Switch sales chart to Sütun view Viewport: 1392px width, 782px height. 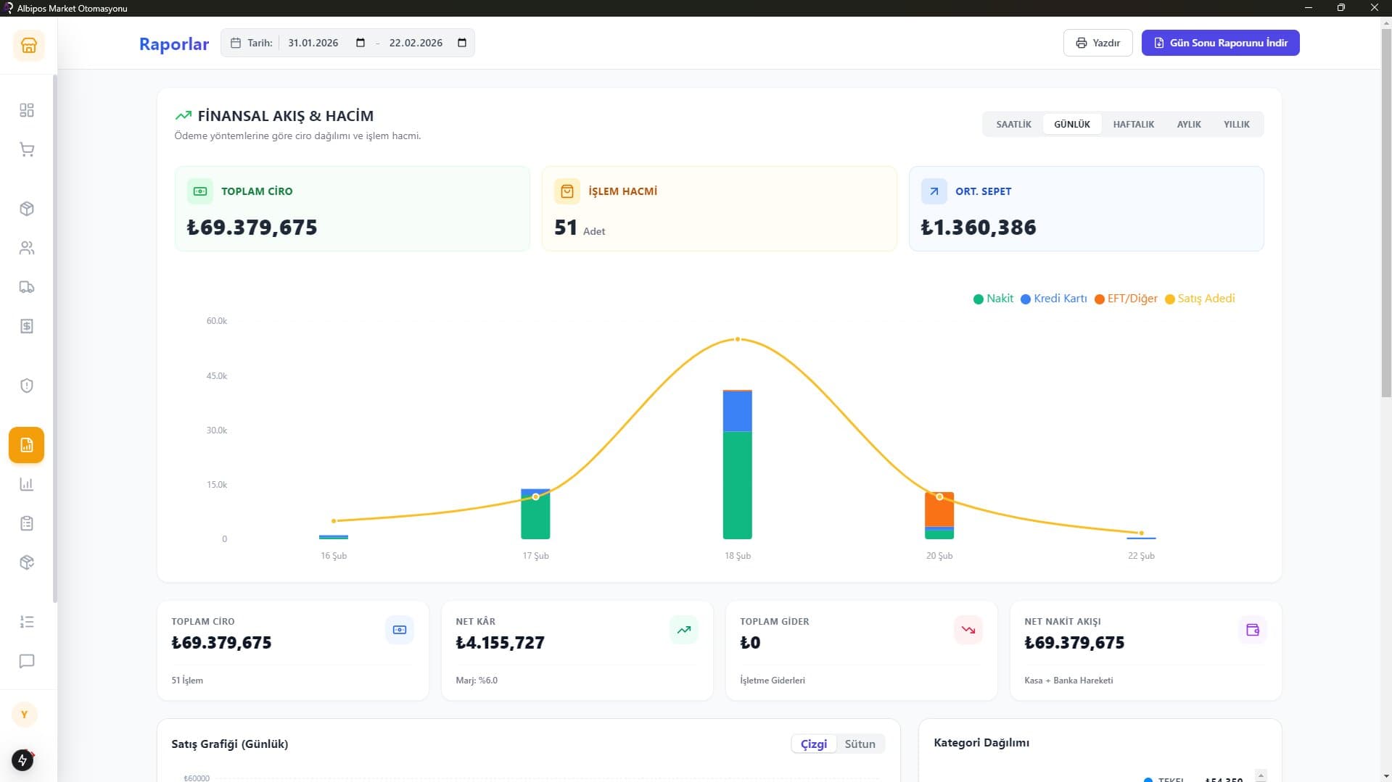point(860,744)
